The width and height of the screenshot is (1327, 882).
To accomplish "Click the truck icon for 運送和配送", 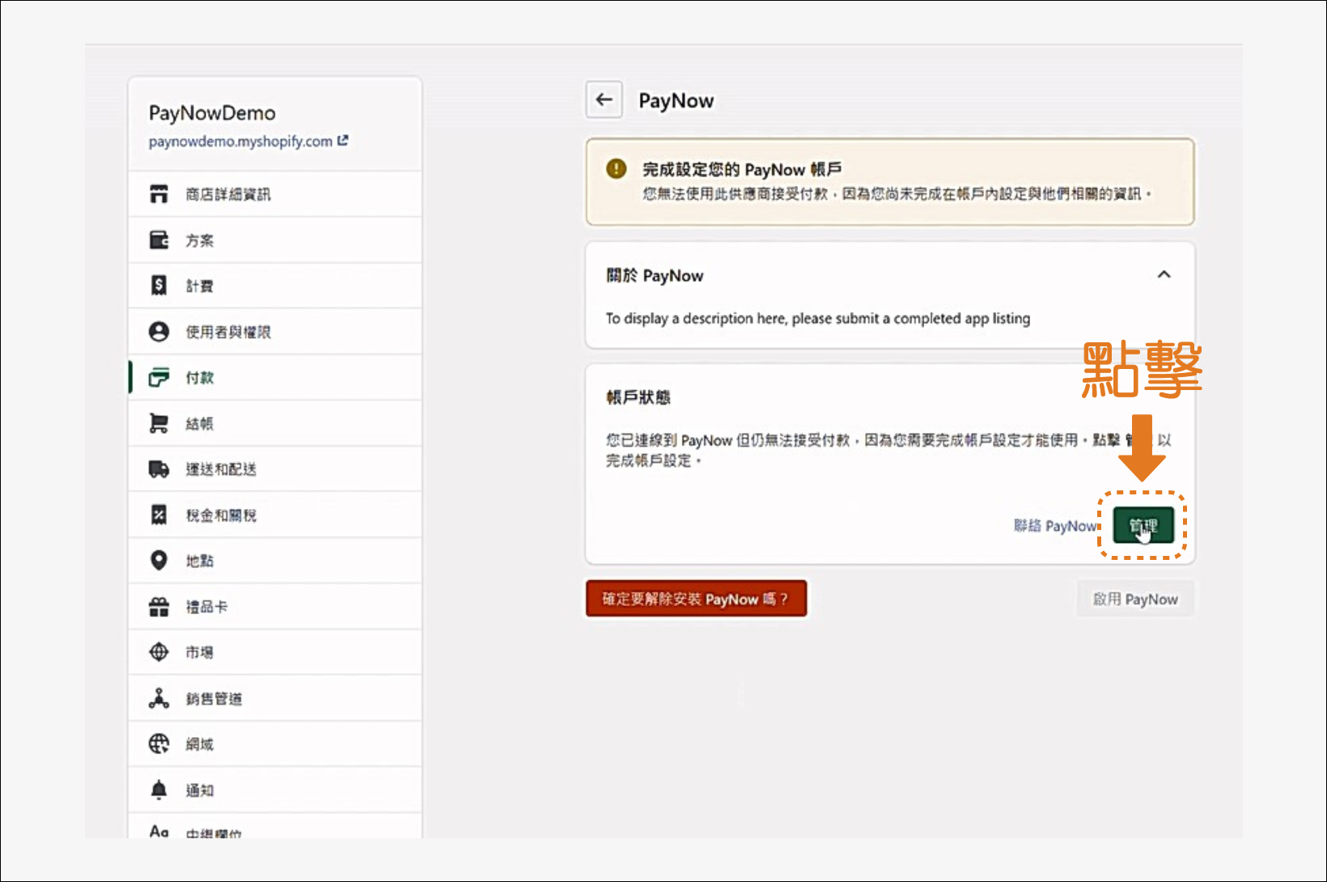I will (x=159, y=469).
